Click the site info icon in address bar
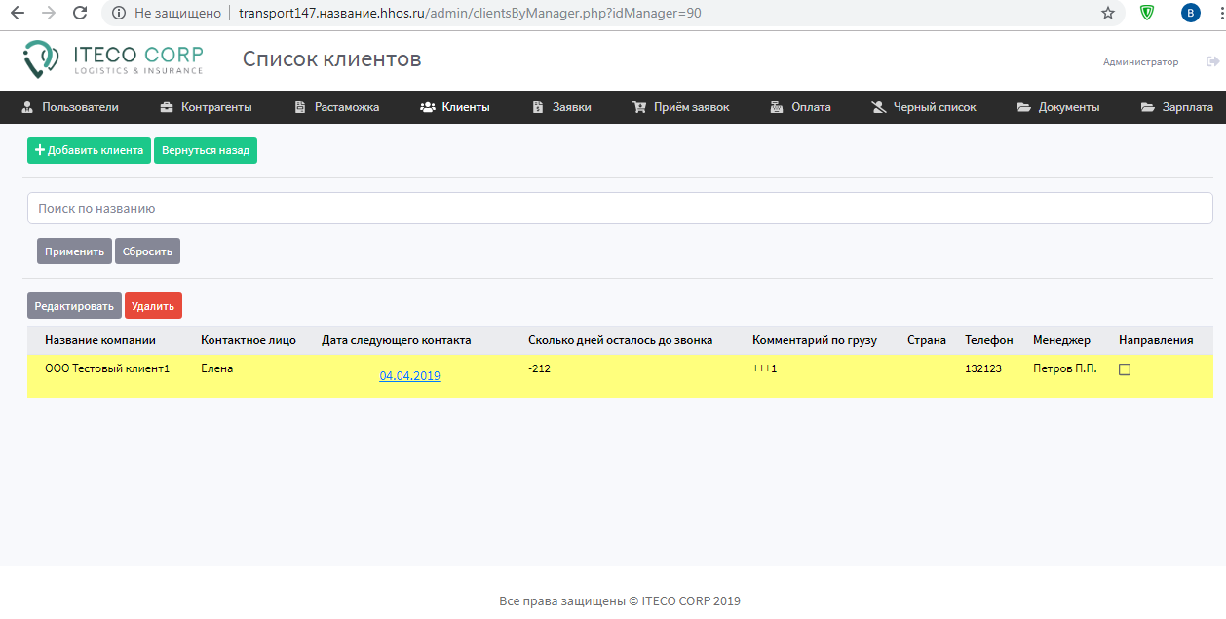Image resolution: width=1226 pixels, height=619 pixels. 119,14
